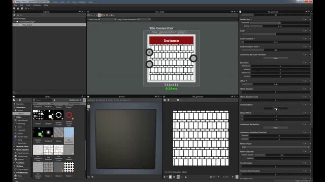Collapse the Generators category in Library
Image resolution: width=325 pixels, height=182 pixels.
14,107
